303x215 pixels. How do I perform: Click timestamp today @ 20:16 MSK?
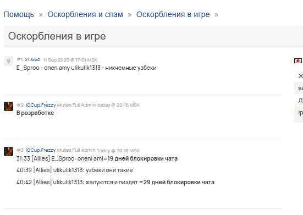118,105
